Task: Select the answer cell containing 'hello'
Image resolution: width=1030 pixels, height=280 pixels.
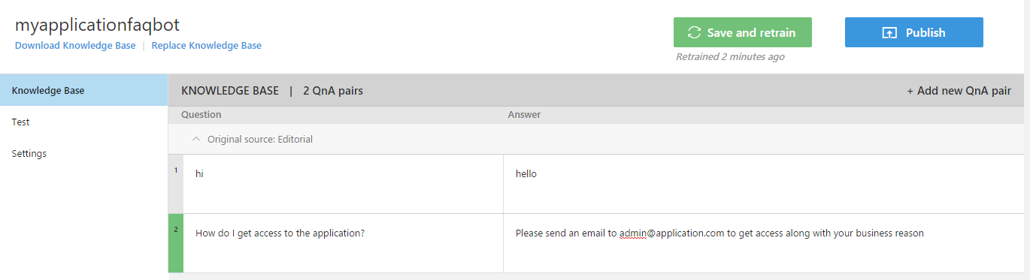Action: [x=764, y=184]
